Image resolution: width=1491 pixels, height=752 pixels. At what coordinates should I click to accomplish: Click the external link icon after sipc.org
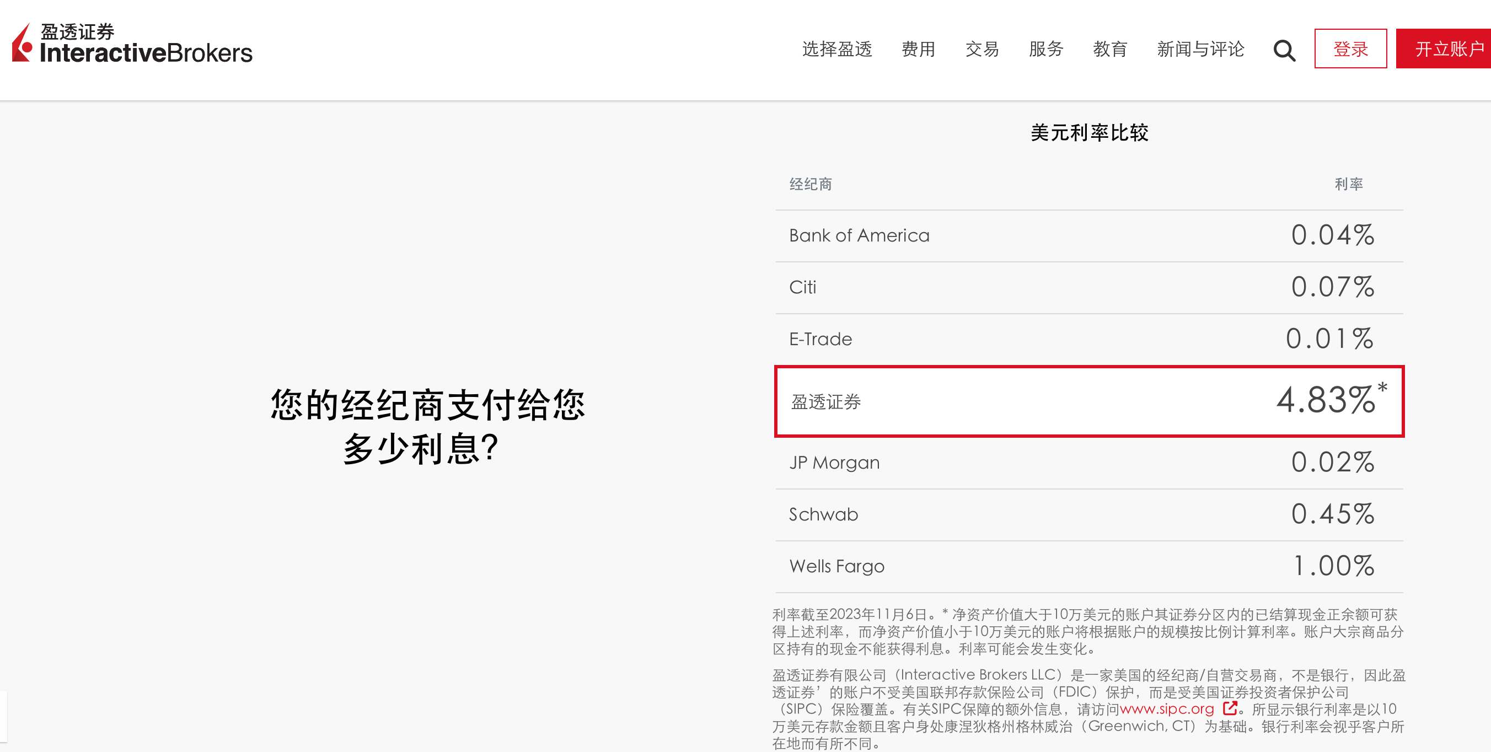pyautogui.click(x=1230, y=708)
